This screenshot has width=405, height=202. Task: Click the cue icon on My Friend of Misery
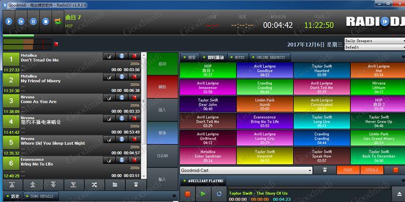pos(109,77)
